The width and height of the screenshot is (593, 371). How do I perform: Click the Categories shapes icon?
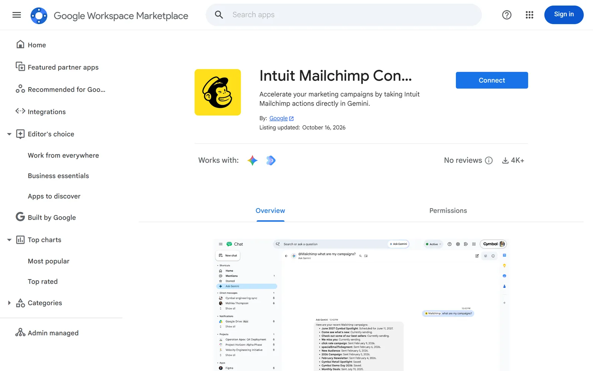click(20, 303)
